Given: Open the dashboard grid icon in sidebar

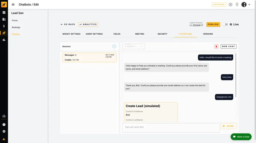Looking at the screenshot, I should point(4,13).
